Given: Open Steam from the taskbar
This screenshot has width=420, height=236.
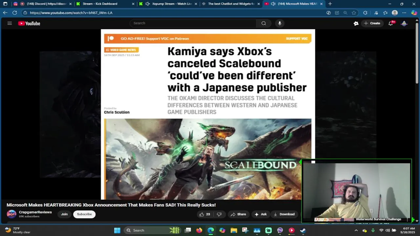Looking at the screenshot, I should [x=303, y=230].
